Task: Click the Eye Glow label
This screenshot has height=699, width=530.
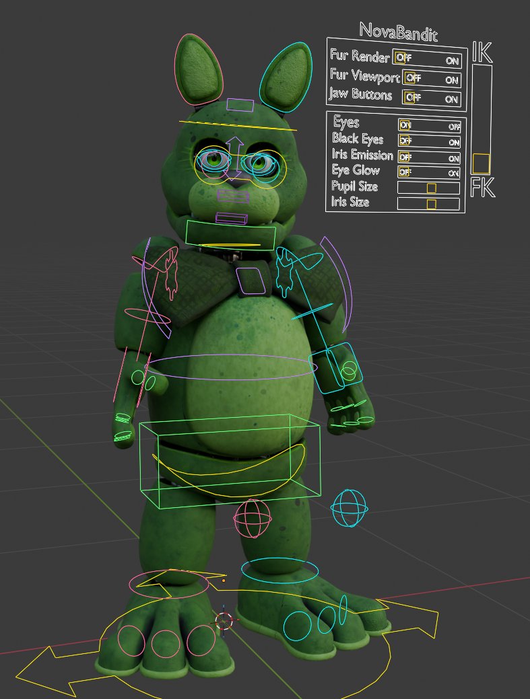Action: [x=356, y=170]
